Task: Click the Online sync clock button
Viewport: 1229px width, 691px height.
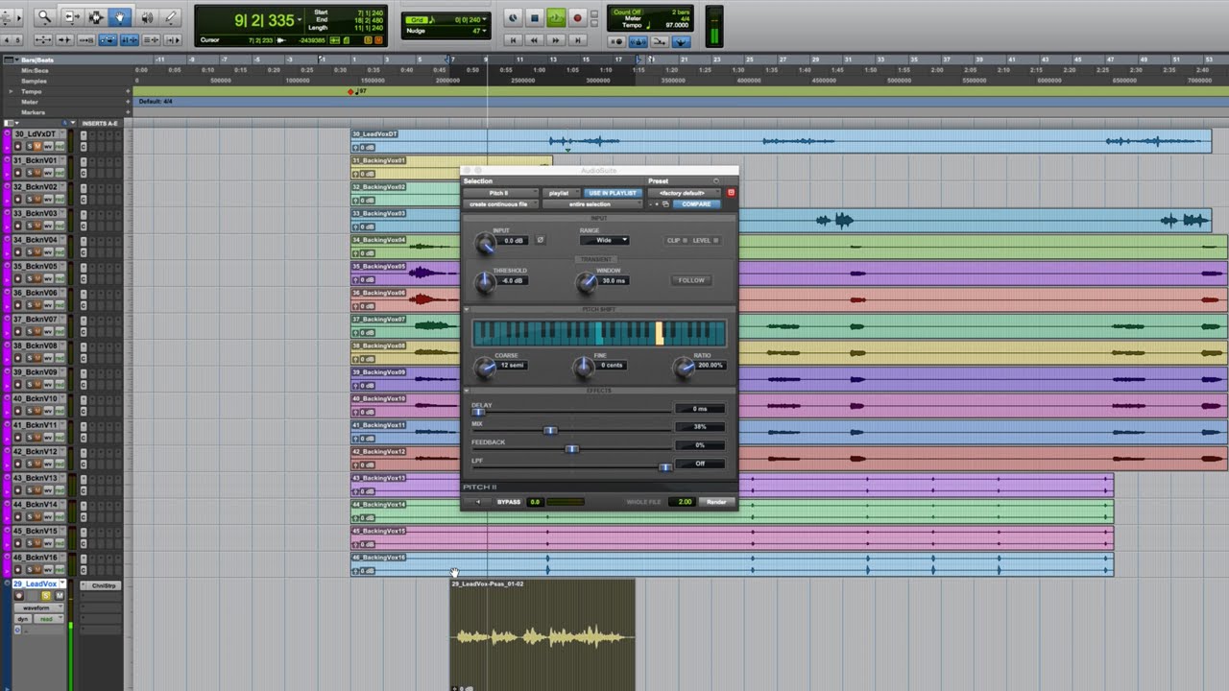Action: [513, 17]
